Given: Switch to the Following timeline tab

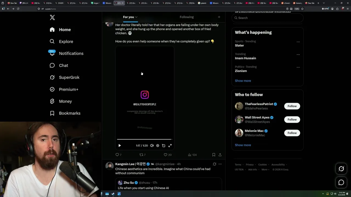Looking at the screenshot, I should (186, 17).
